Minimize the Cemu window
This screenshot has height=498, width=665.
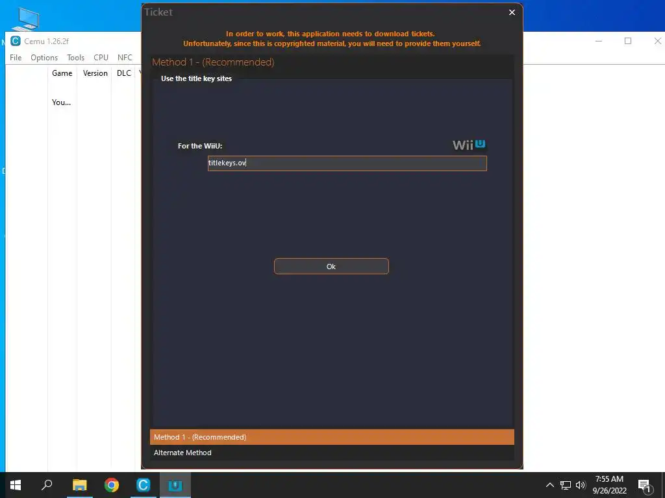click(x=599, y=41)
